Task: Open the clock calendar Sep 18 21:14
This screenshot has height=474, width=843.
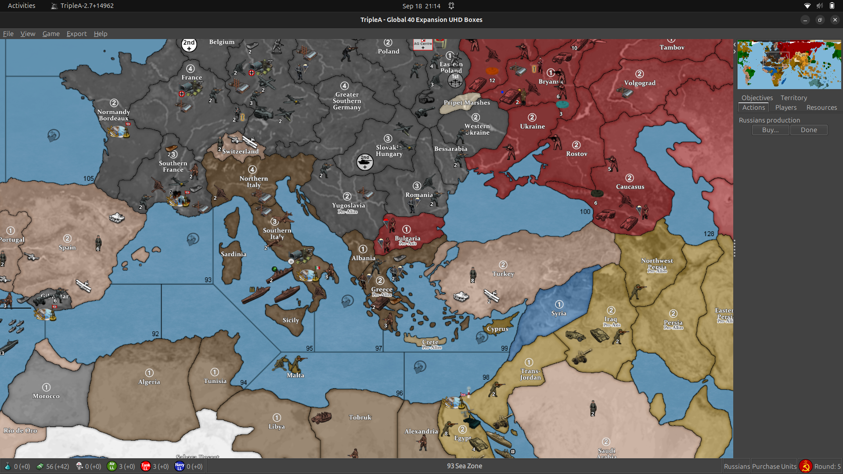Action: click(421, 6)
